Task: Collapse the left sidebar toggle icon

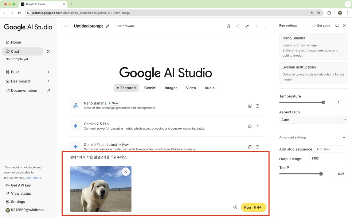Action: pyautogui.click(x=66, y=26)
